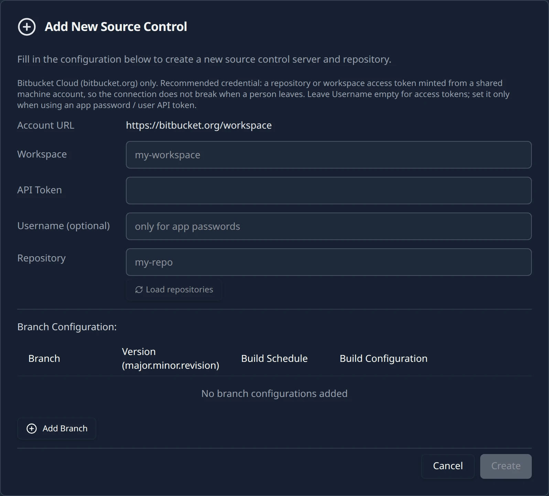Click the "No branch configurations added" message
The width and height of the screenshot is (549, 496).
pyautogui.click(x=274, y=393)
